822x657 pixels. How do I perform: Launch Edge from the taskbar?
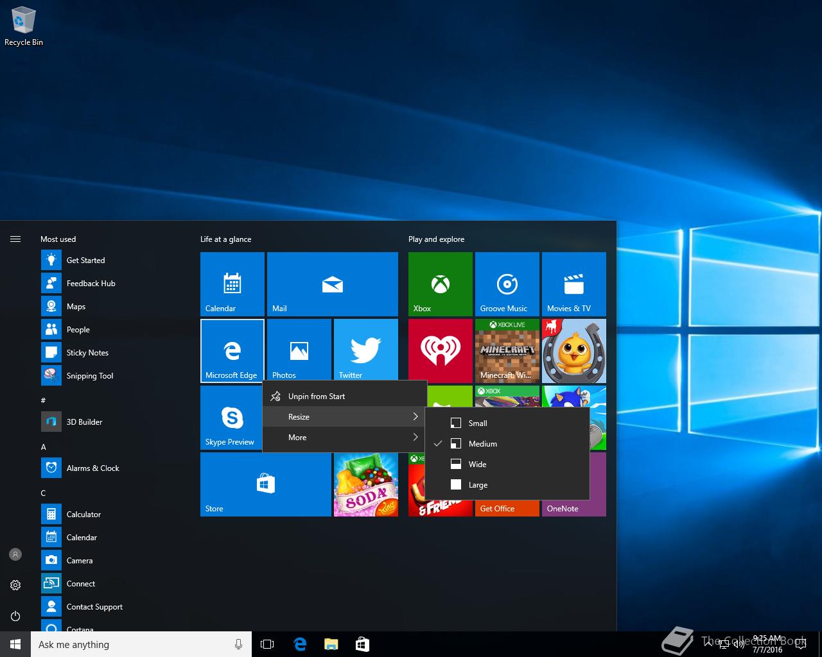299,644
